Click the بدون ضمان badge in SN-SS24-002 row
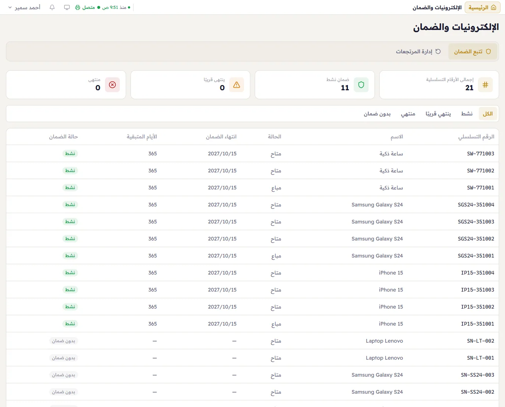Image resolution: width=505 pixels, height=407 pixels. [x=64, y=392]
